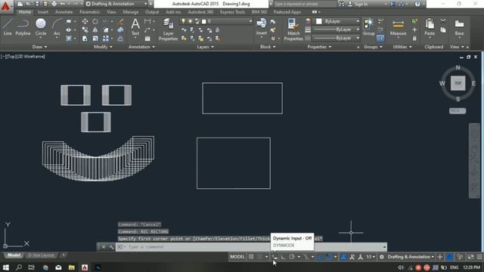Open the object color ByLayer swatch dropdown
484x272 pixels.
[338, 21]
